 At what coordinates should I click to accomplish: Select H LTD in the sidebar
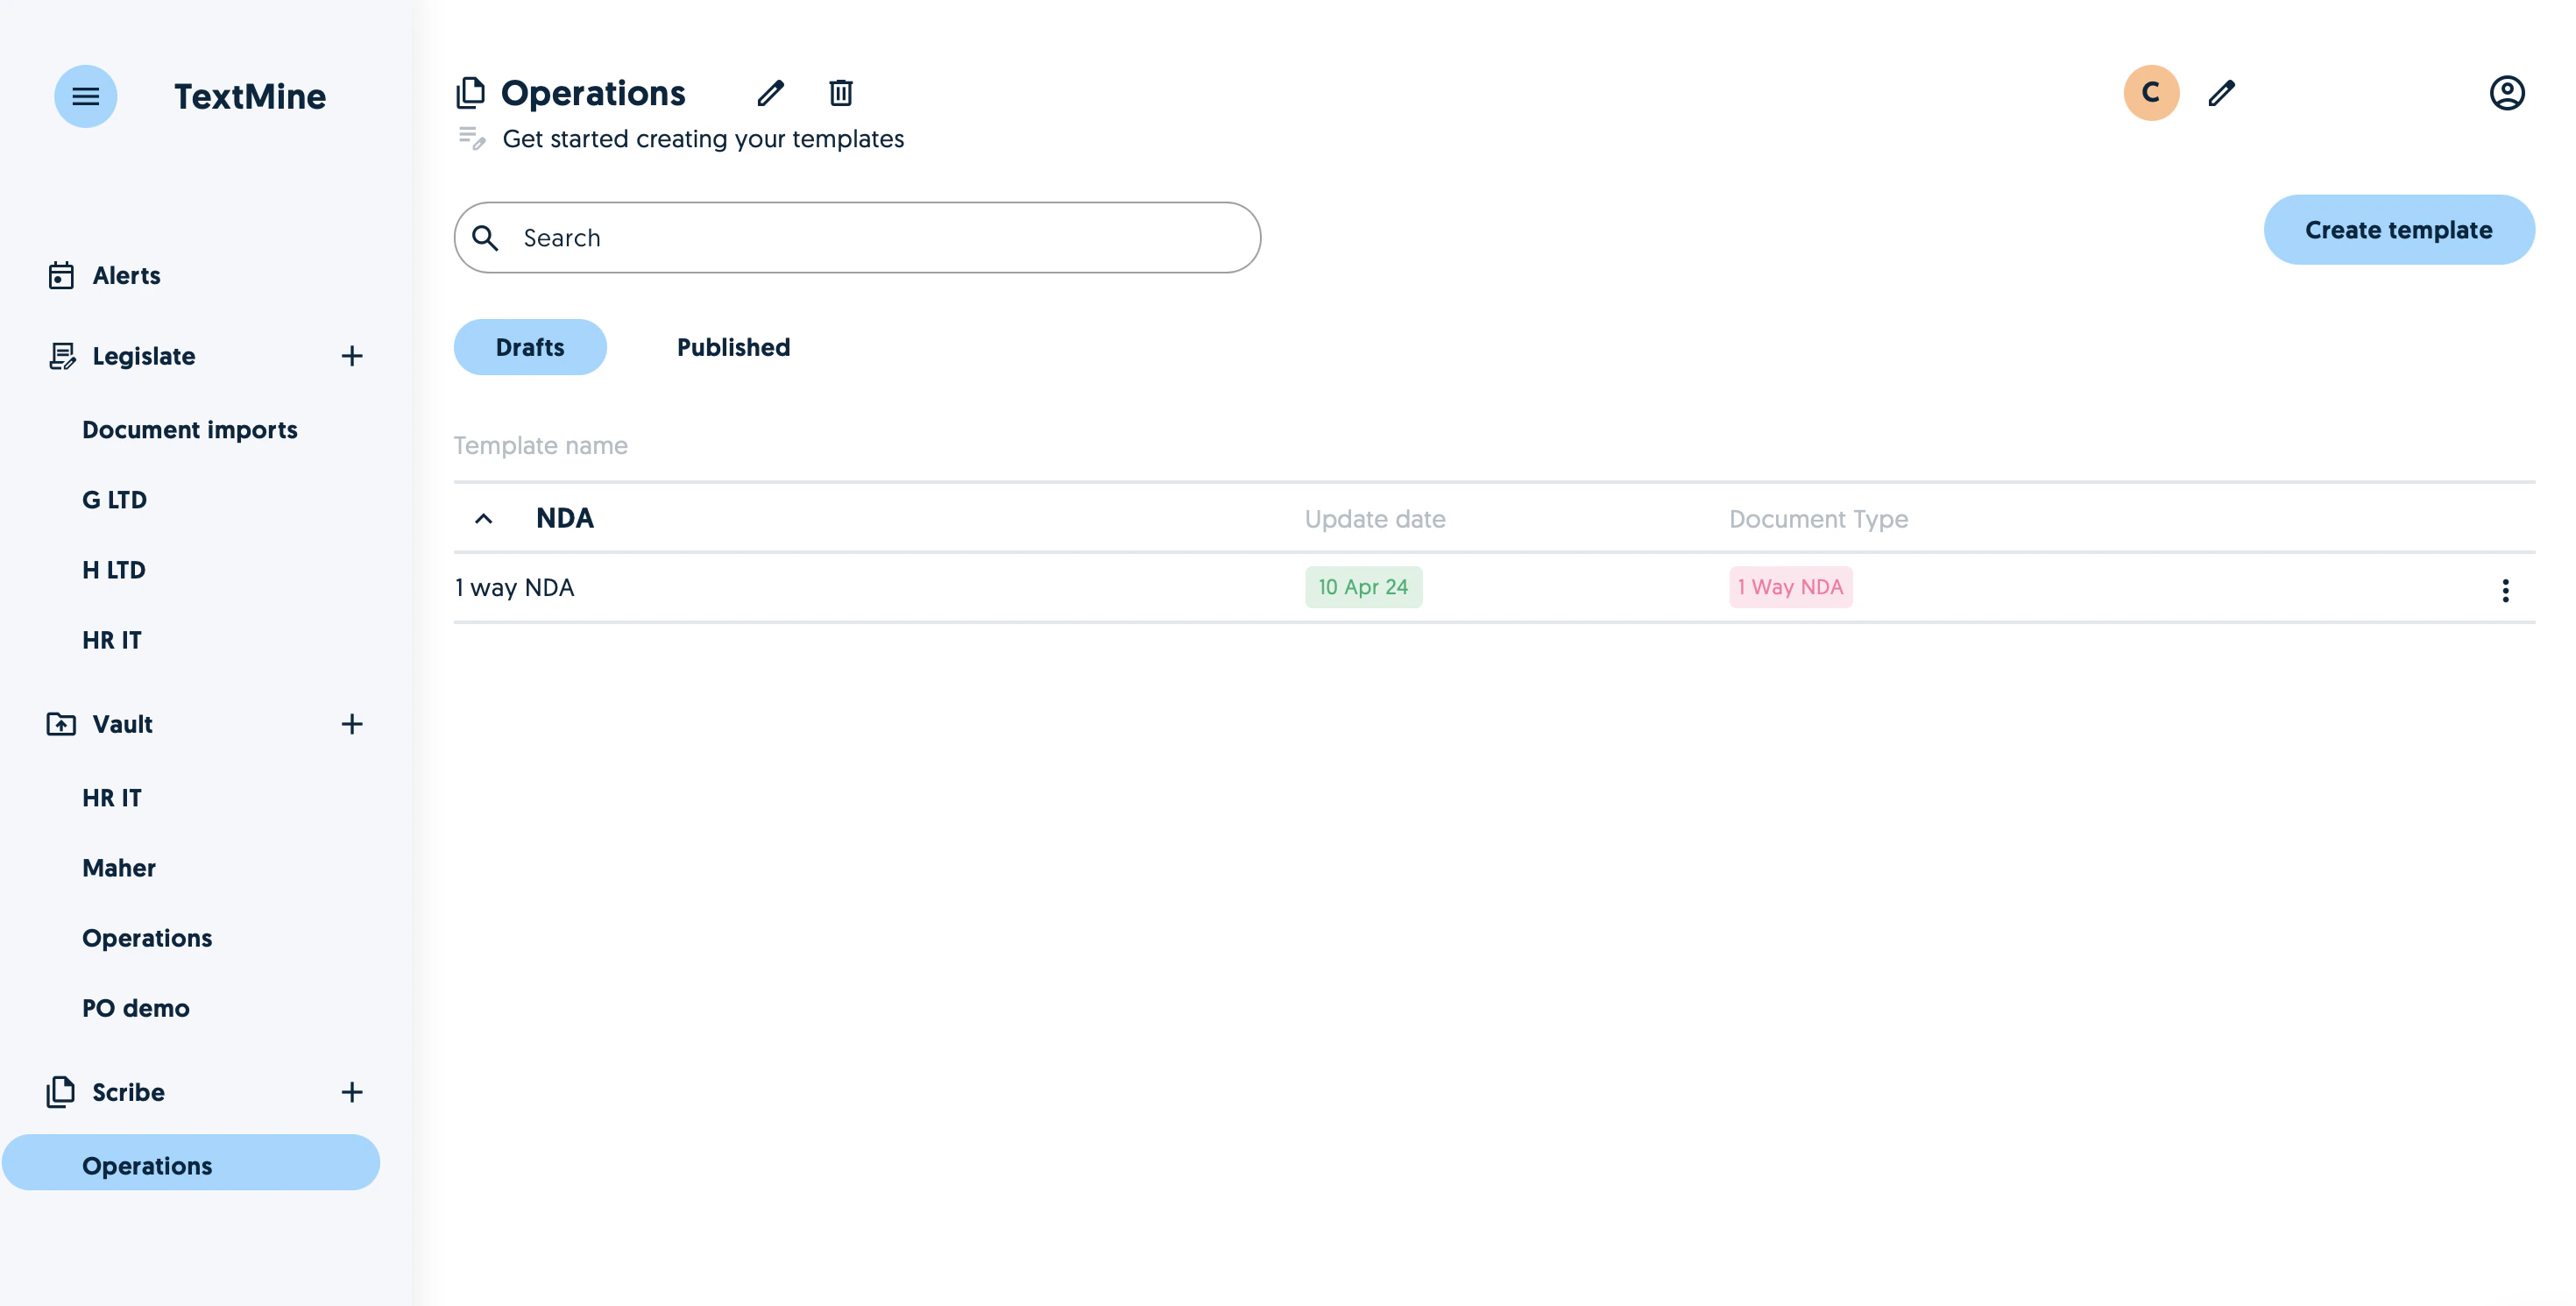click(114, 570)
